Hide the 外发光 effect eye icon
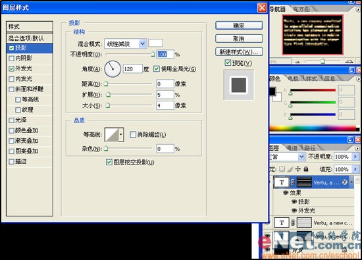This screenshot has height=260, width=362. tap(294, 211)
